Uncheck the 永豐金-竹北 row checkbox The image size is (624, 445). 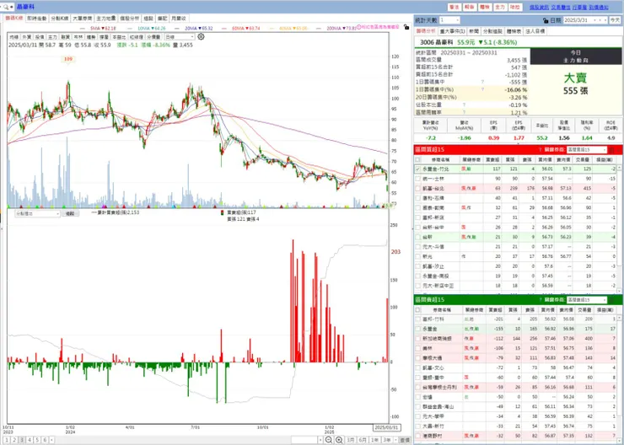tap(417, 169)
